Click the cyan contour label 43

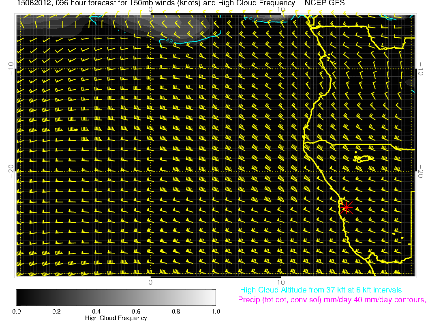(253, 19)
